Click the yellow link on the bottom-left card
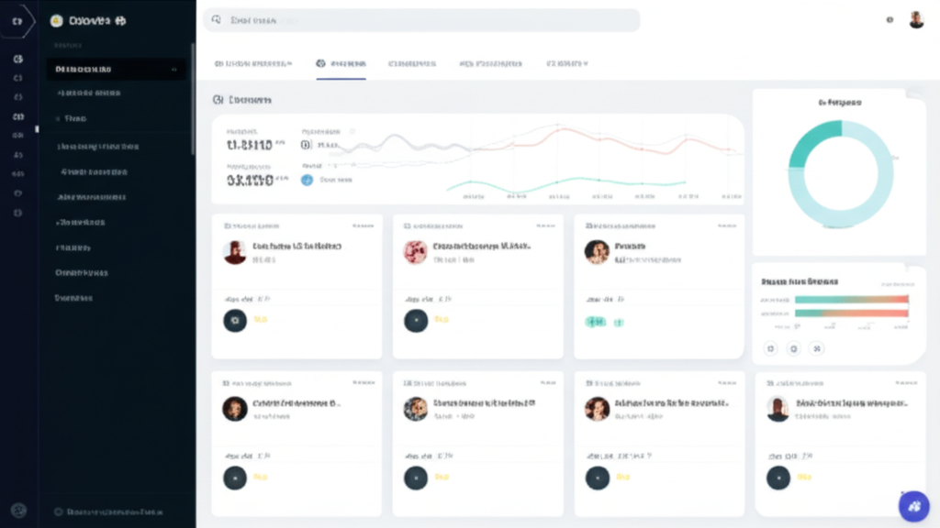Image resolution: width=940 pixels, height=528 pixels. pyautogui.click(x=260, y=478)
